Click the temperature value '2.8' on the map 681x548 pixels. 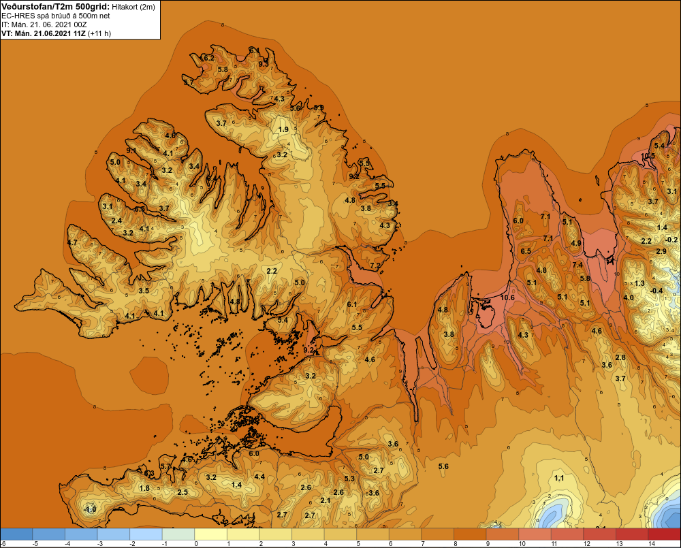(x=620, y=357)
